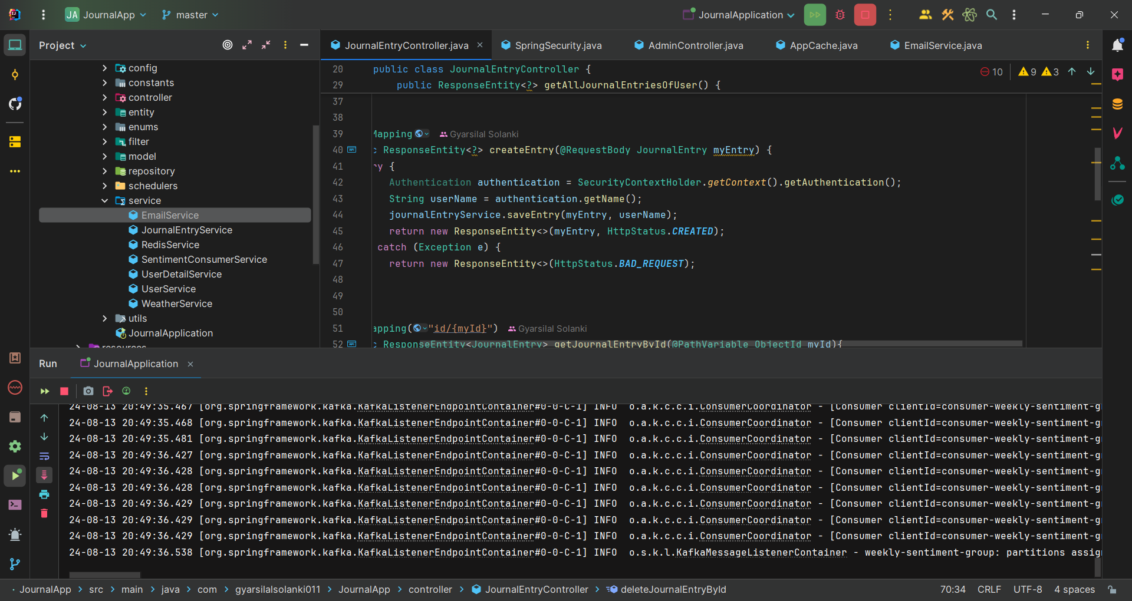Collapse the service folder
1132x601 pixels.
pos(105,201)
